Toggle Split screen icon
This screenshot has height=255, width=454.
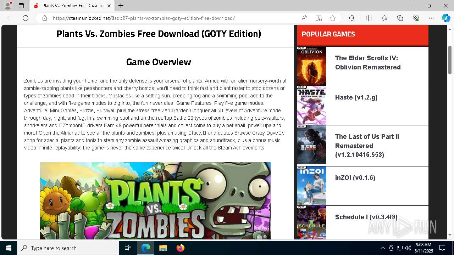(x=369, y=18)
